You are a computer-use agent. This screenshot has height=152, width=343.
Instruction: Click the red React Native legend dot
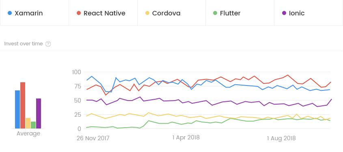point(79,13)
